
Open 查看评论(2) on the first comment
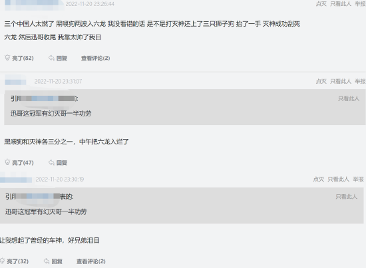tap(95, 58)
